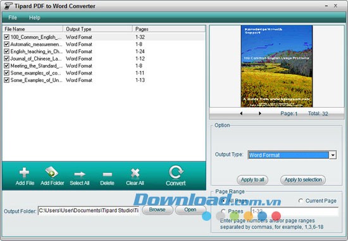Click the Output Folder path field
The image size is (348, 241).
coord(89,211)
